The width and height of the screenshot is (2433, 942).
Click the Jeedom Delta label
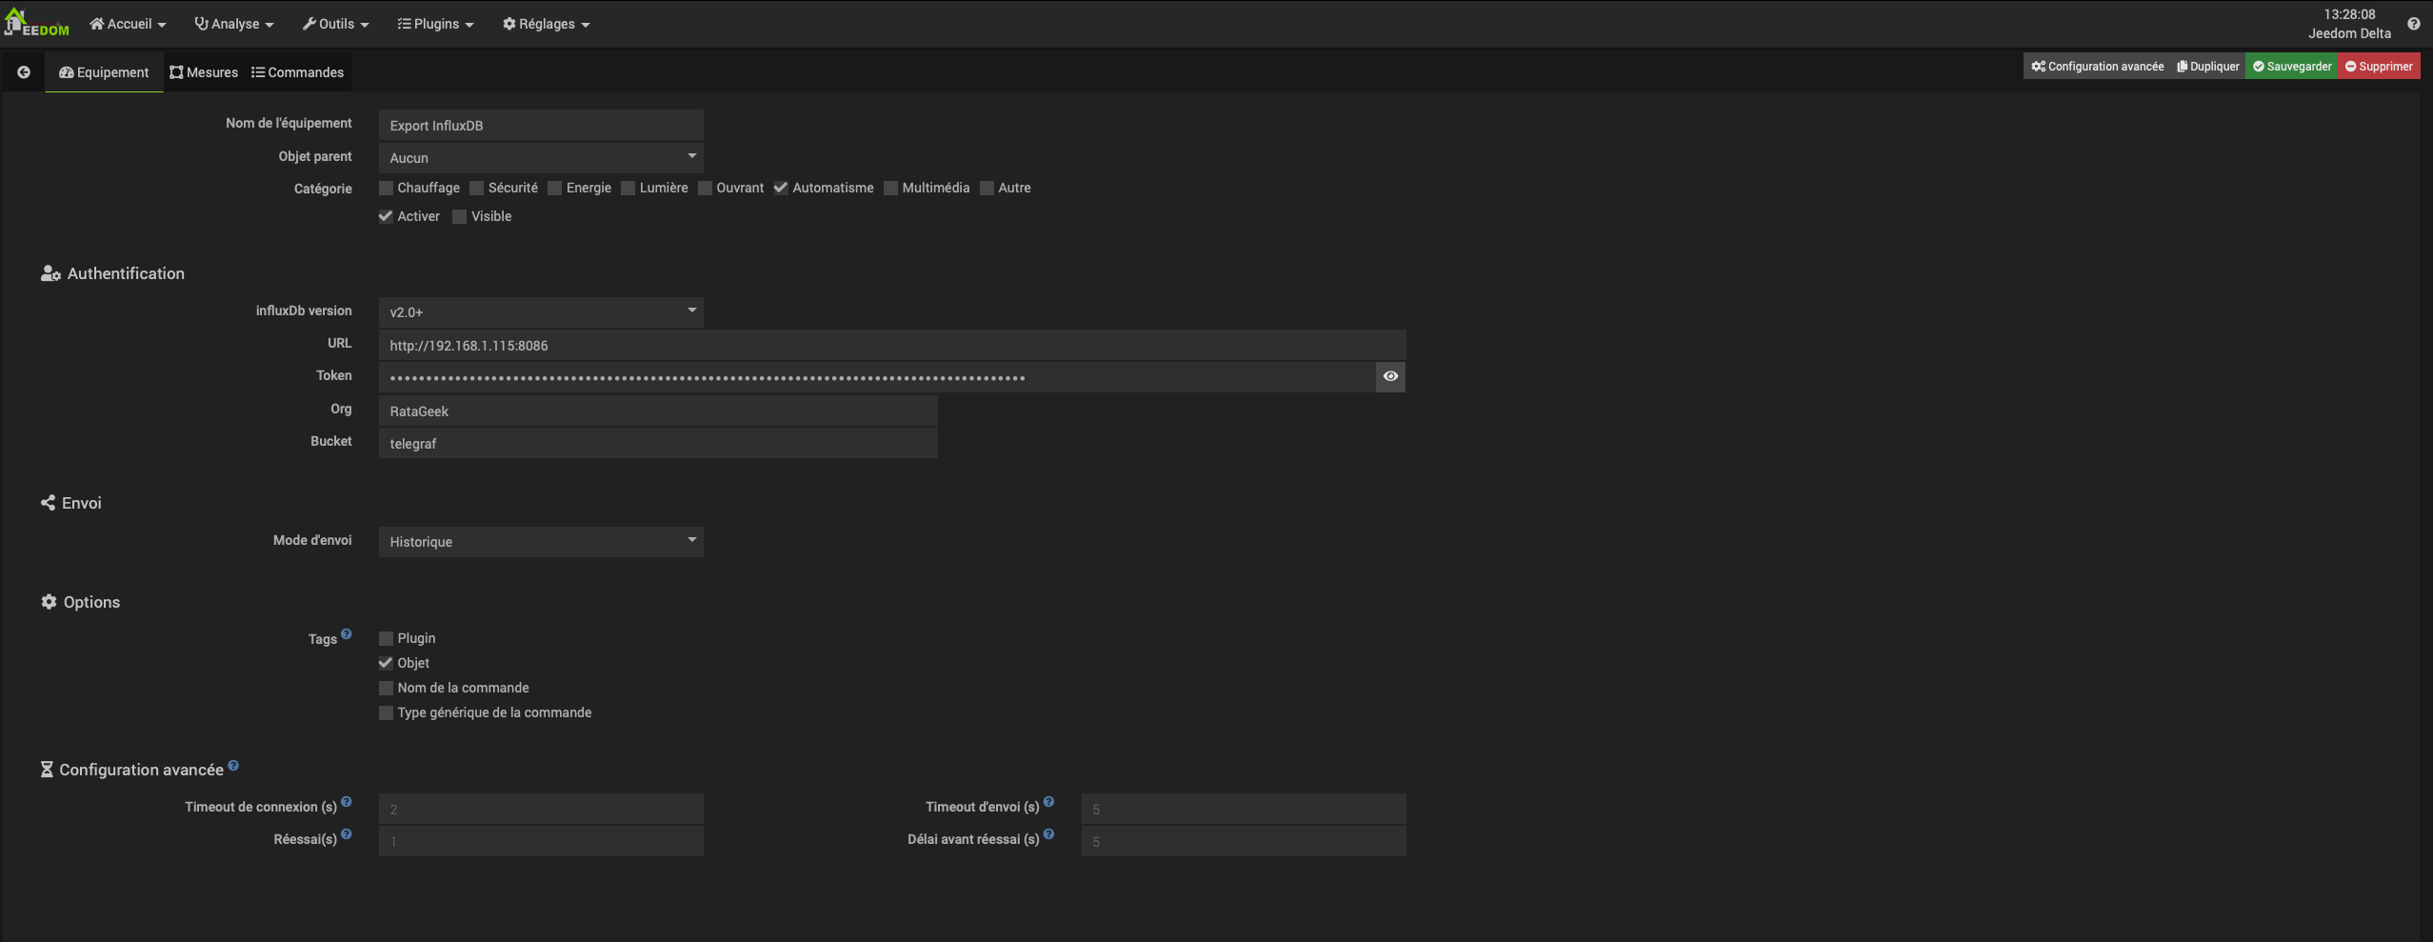[2349, 33]
